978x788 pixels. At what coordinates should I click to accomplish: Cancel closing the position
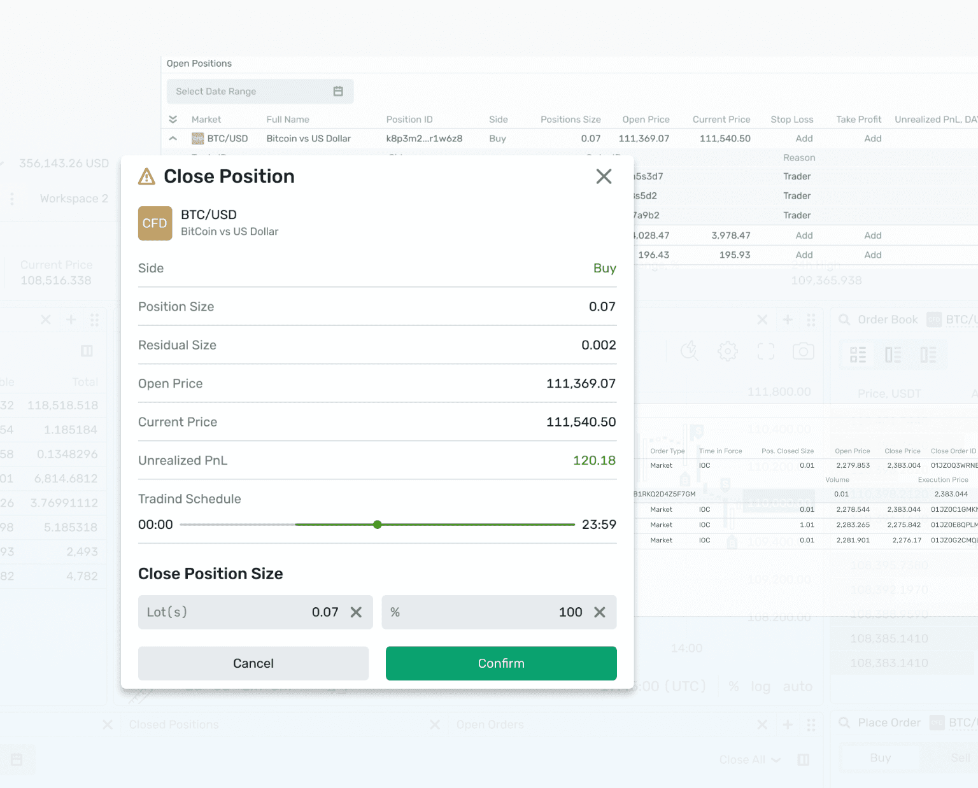tap(253, 663)
